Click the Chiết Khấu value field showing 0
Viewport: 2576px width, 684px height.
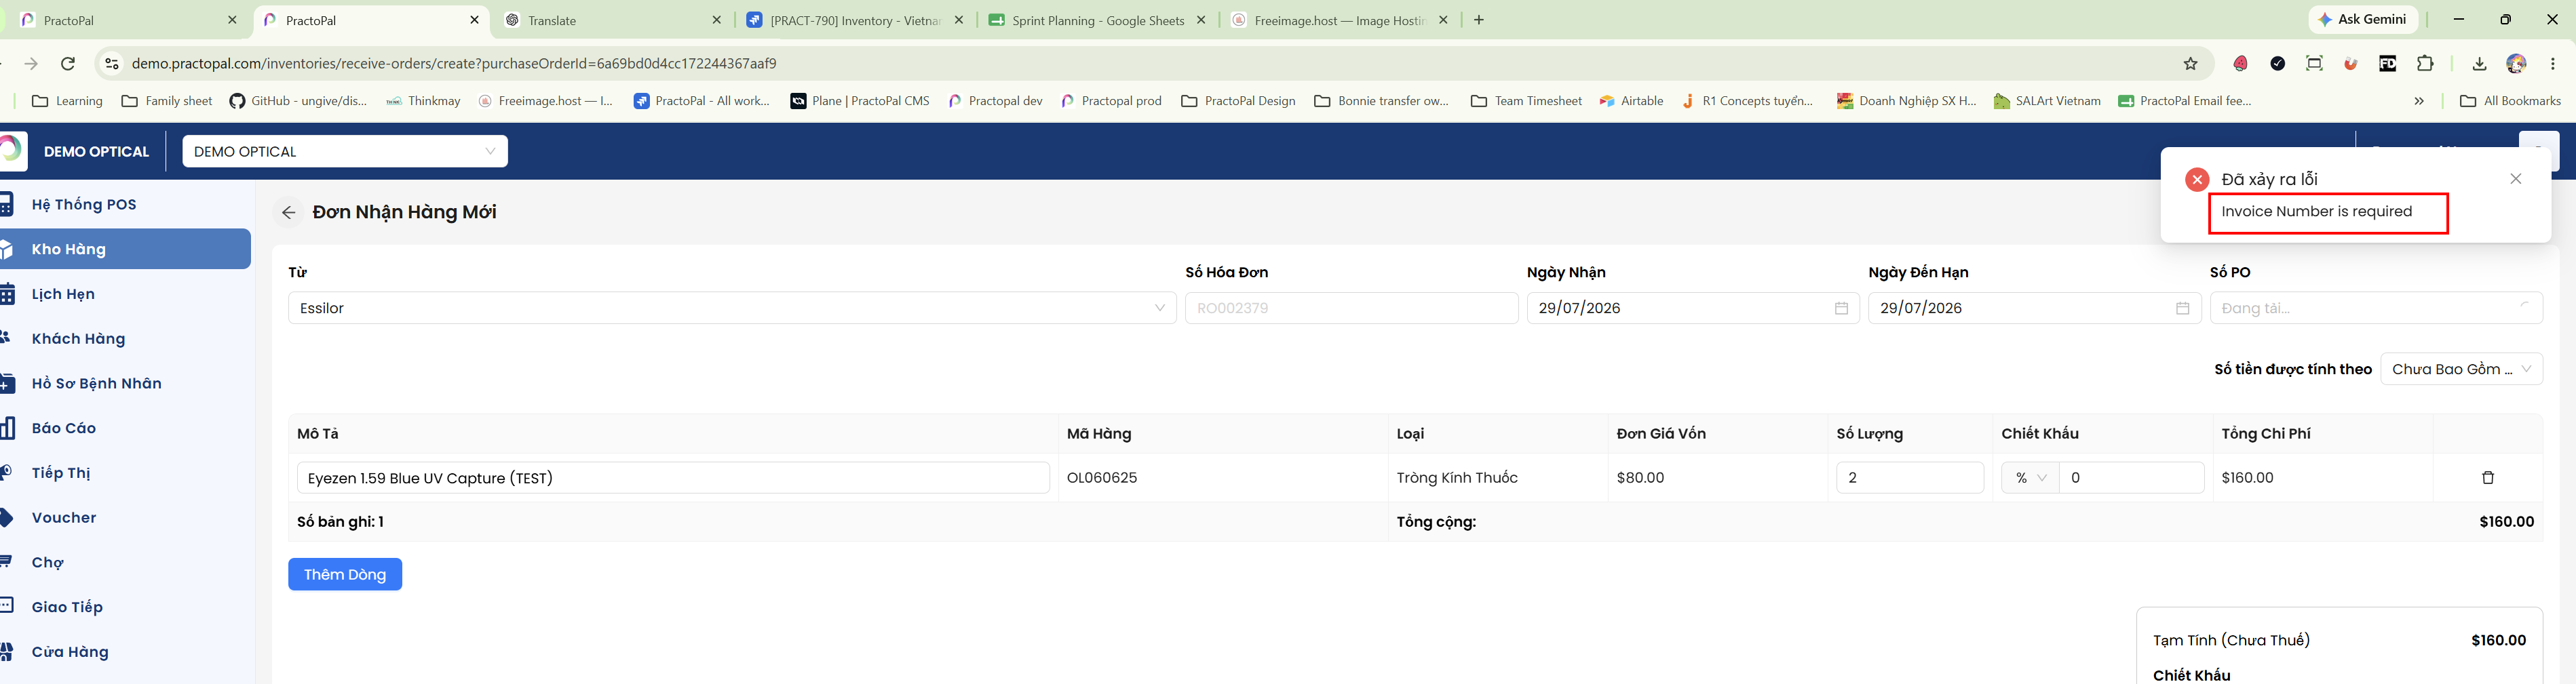(x=2131, y=479)
